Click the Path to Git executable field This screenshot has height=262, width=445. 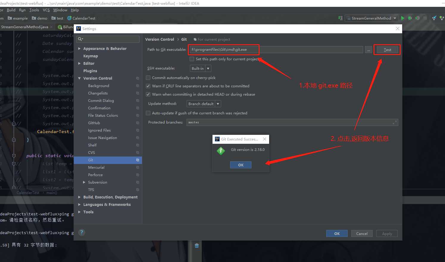pyautogui.click(x=276, y=50)
